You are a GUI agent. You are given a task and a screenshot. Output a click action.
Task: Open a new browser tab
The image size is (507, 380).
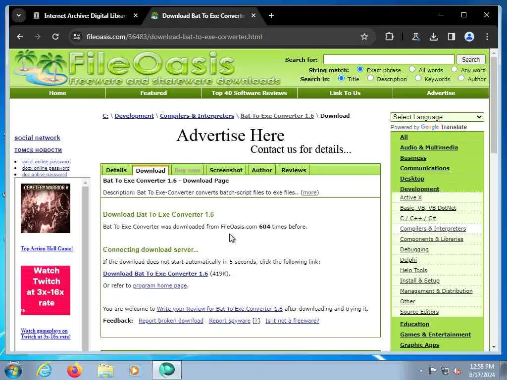(x=271, y=15)
